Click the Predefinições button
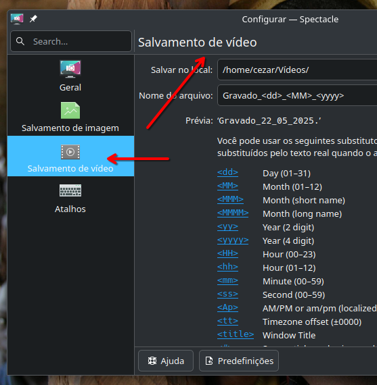Screen dimensions: 377x385 point(239,361)
